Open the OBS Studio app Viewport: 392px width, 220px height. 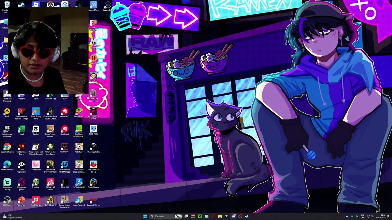[x=7, y=201]
